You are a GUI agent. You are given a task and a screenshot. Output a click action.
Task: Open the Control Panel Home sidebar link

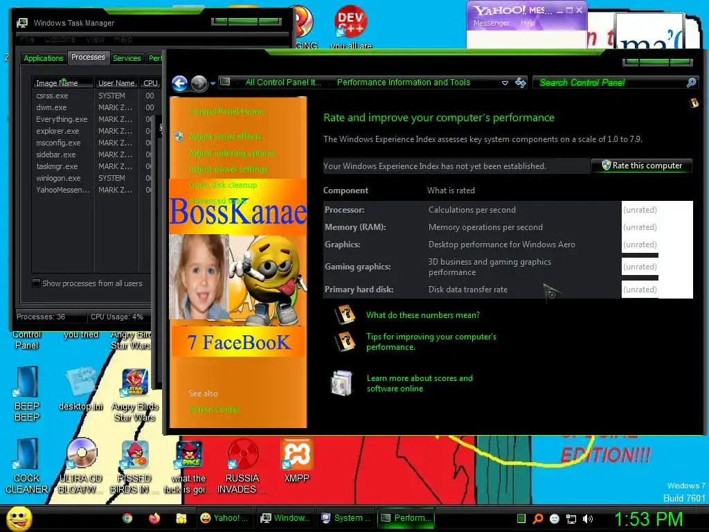pyautogui.click(x=226, y=112)
